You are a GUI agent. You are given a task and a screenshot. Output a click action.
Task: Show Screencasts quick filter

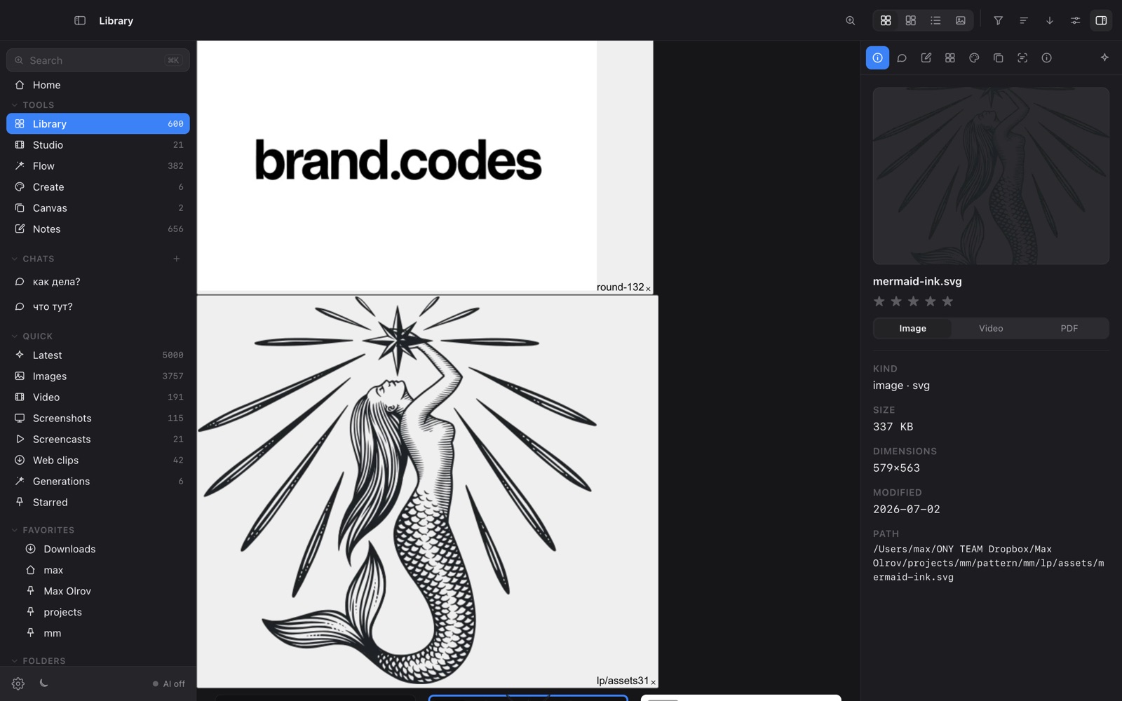tap(98, 439)
